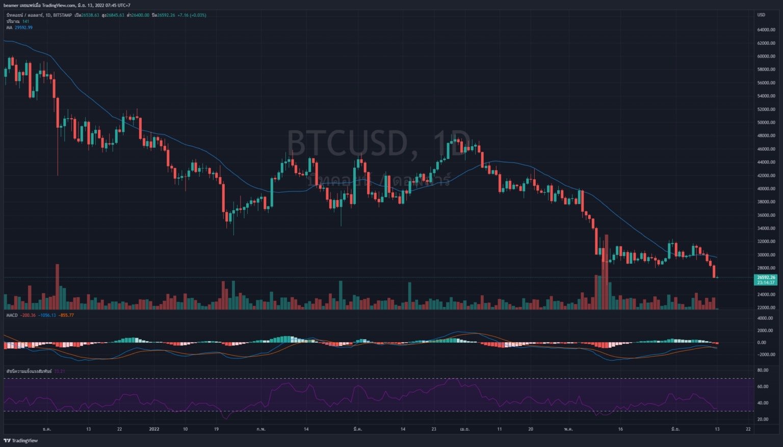Click the 50000.00 price axis label
783x447 pixels.
766,122
